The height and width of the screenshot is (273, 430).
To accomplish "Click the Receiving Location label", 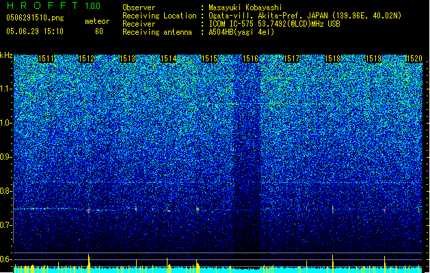I will point(159,16).
